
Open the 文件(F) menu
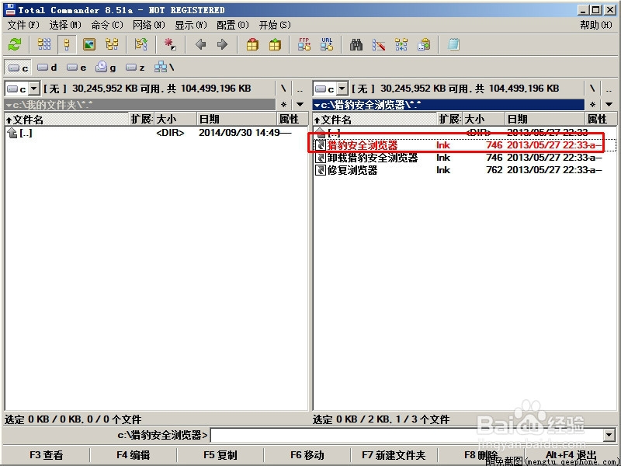coord(23,25)
